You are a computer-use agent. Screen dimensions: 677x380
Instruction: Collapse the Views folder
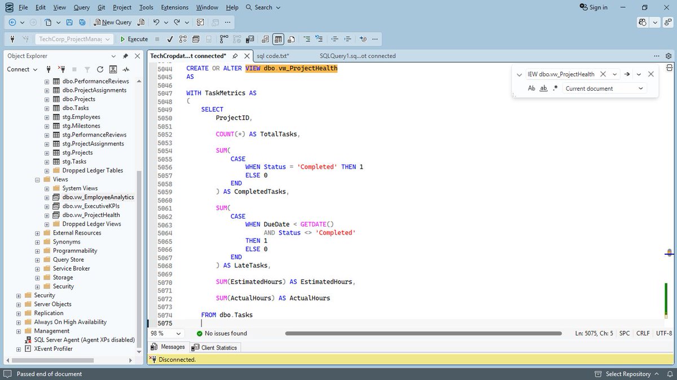pos(38,179)
